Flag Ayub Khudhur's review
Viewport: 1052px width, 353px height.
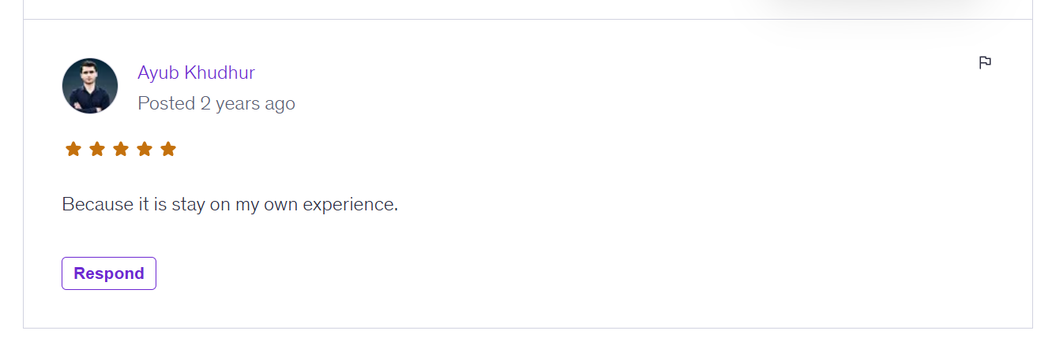[985, 63]
